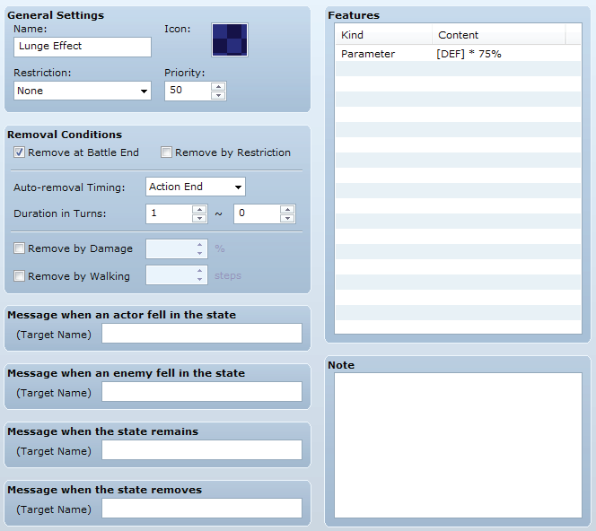Click the Priority number field
Screen dimensions: 596x531
pos(188,91)
